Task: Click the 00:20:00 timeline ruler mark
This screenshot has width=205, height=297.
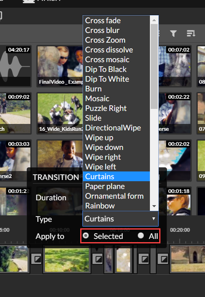Action: [180, 230]
